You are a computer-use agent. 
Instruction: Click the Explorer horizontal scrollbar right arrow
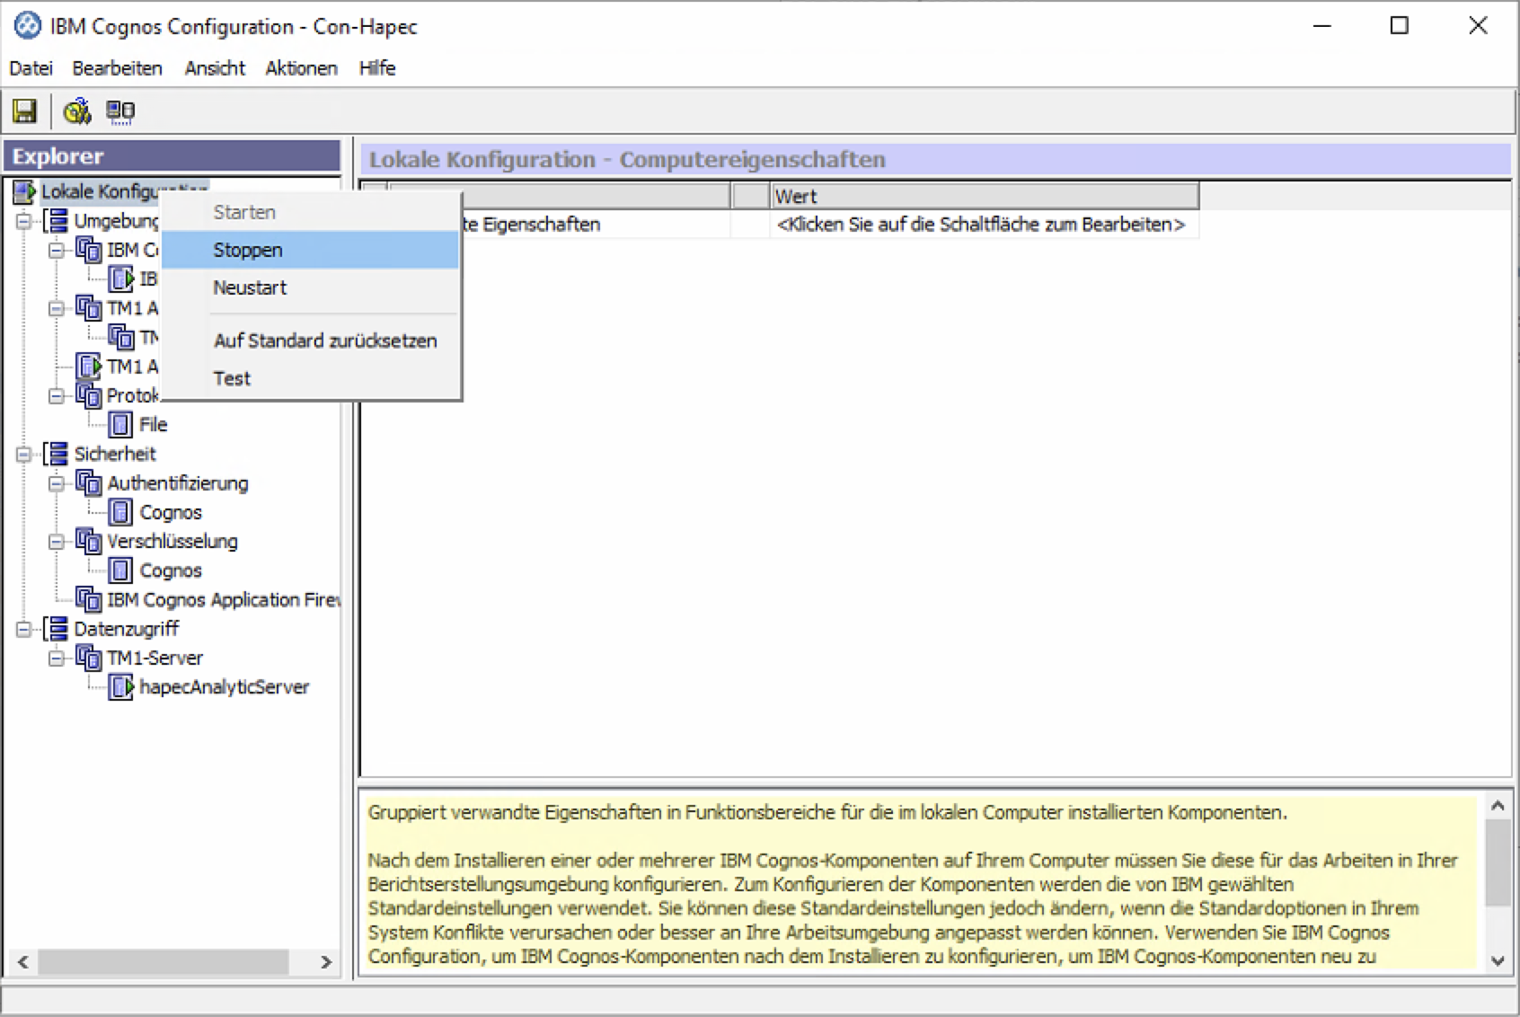pos(326,962)
